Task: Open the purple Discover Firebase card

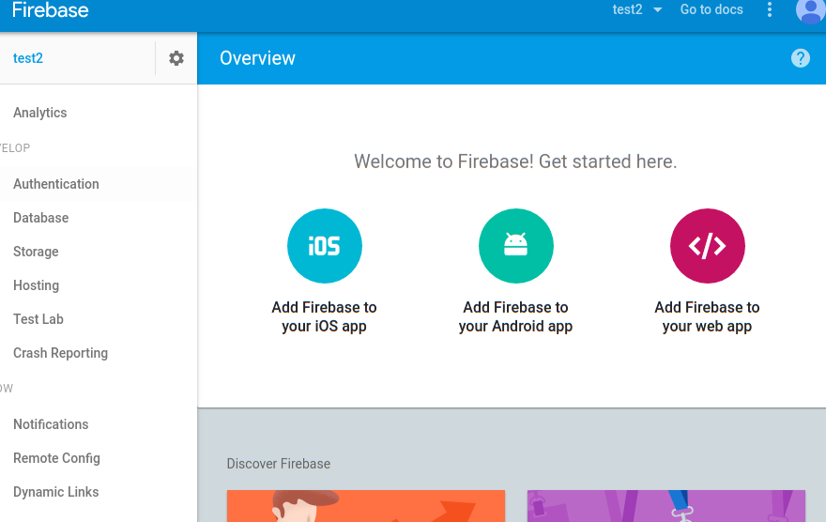Action: [666, 506]
